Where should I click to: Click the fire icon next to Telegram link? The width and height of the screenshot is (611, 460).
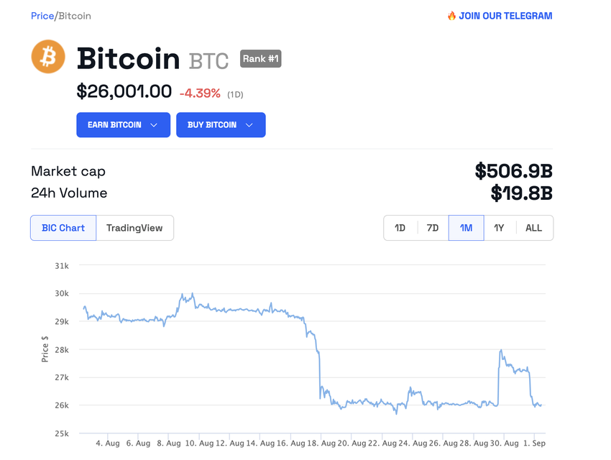pos(451,15)
